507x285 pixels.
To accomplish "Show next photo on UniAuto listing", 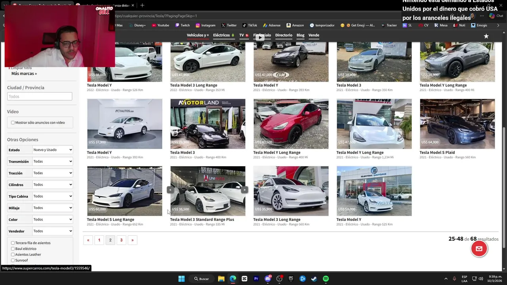I will [244, 190].
